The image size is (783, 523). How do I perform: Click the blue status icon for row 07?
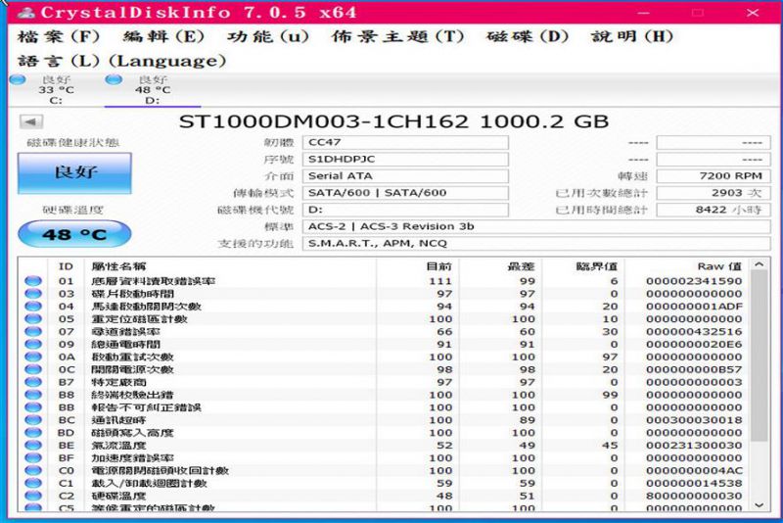tap(33, 332)
